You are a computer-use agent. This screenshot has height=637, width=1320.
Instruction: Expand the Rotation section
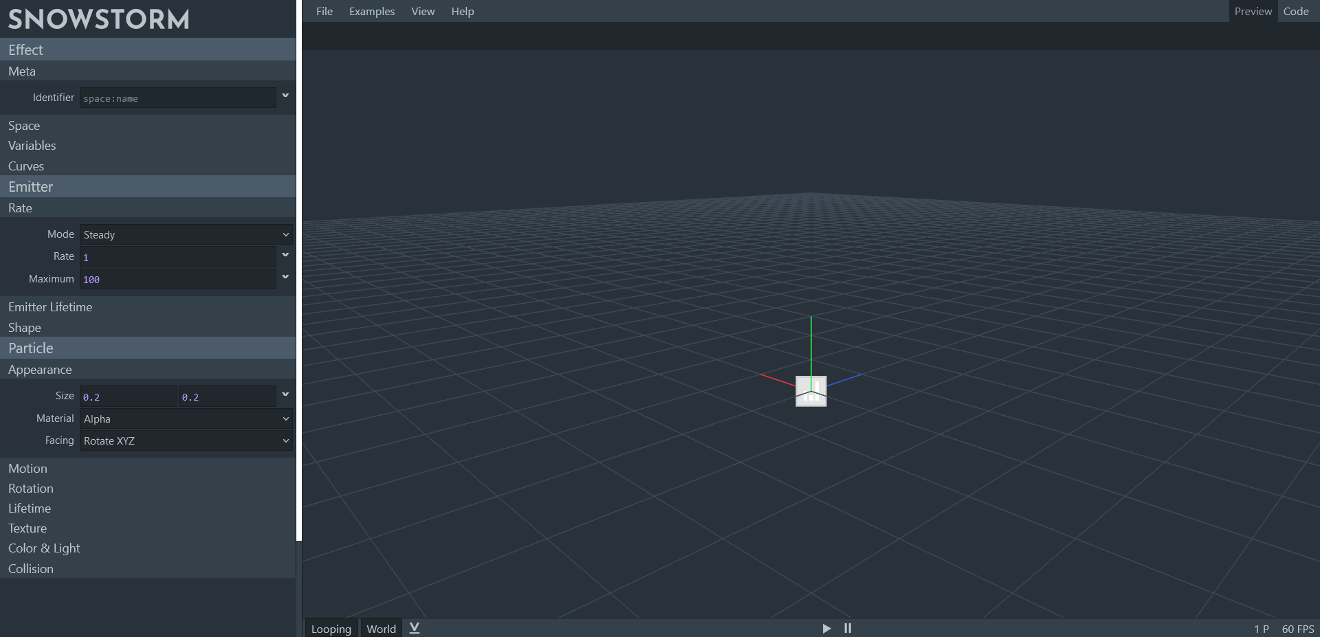(x=148, y=489)
